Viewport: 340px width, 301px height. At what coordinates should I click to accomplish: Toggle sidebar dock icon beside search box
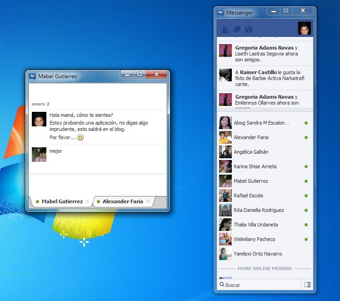tap(307, 285)
